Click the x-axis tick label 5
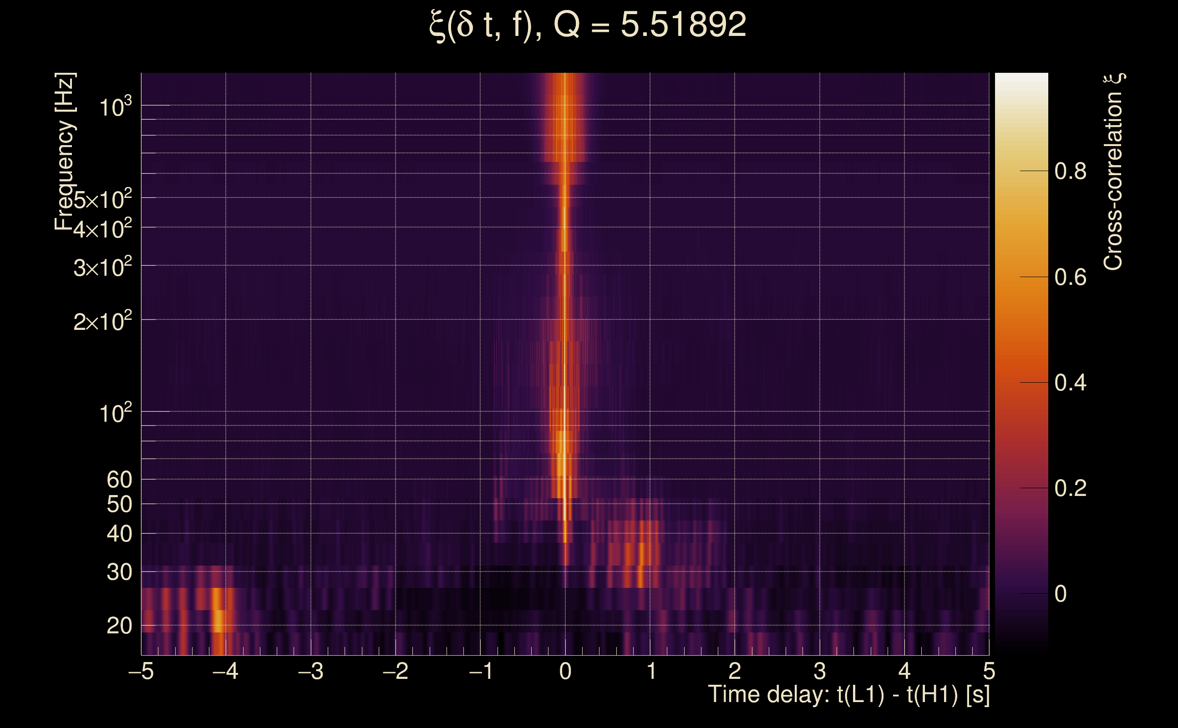Image resolution: width=1178 pixels, height=728 pixels. [989, 671]
